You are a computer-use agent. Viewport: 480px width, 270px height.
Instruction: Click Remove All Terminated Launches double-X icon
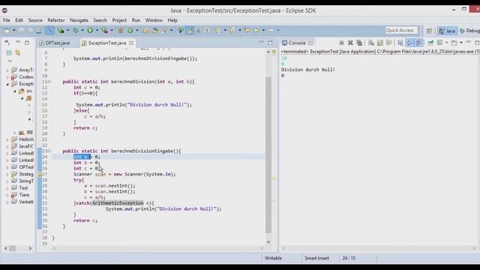click(359, 43)
